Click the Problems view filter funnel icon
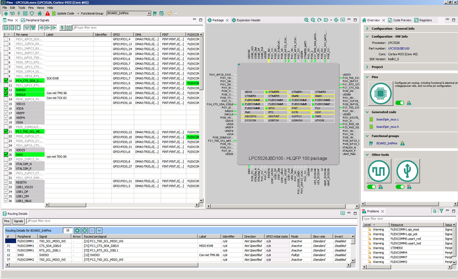The height and width of the screenshot is (279, 458). 441,211
